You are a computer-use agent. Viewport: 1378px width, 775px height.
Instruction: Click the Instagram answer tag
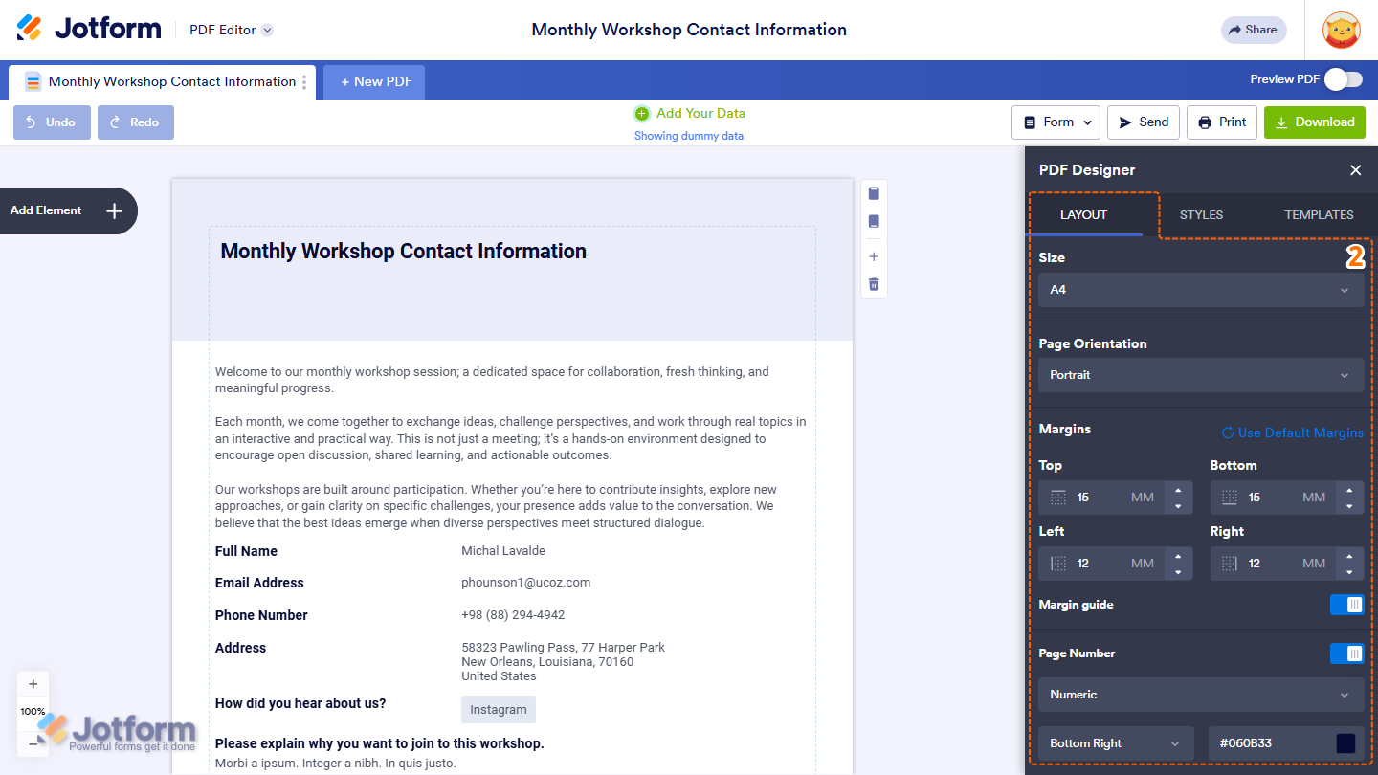tap(499, 709)
